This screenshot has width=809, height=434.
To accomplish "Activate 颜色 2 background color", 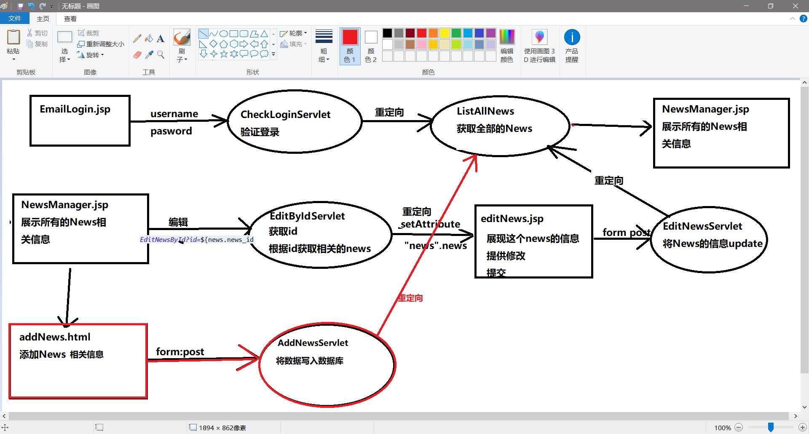I will (371, 46).
